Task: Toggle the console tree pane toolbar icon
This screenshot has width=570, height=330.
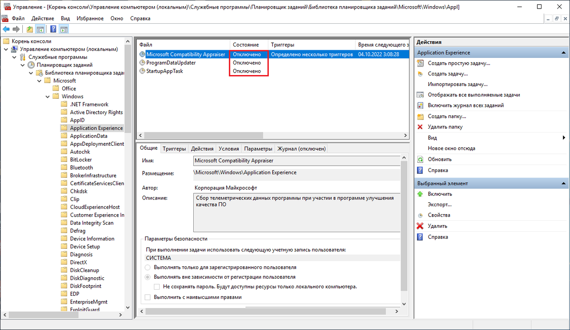Action: [x=40, y=29]
